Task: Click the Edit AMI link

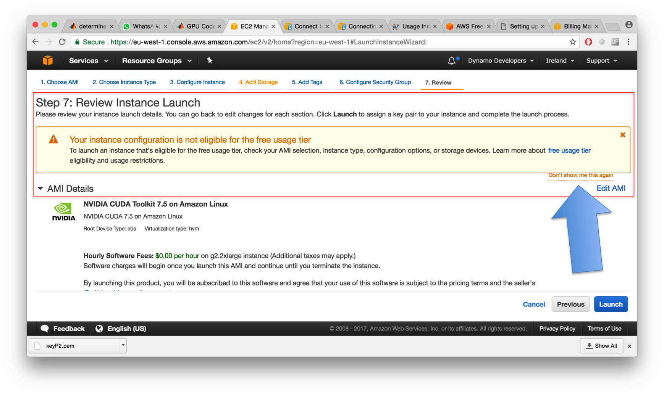Action: [611, 188]
